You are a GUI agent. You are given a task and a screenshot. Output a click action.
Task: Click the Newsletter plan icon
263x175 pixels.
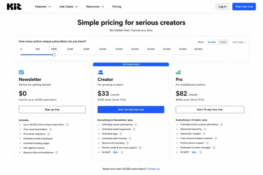[21, 72]
